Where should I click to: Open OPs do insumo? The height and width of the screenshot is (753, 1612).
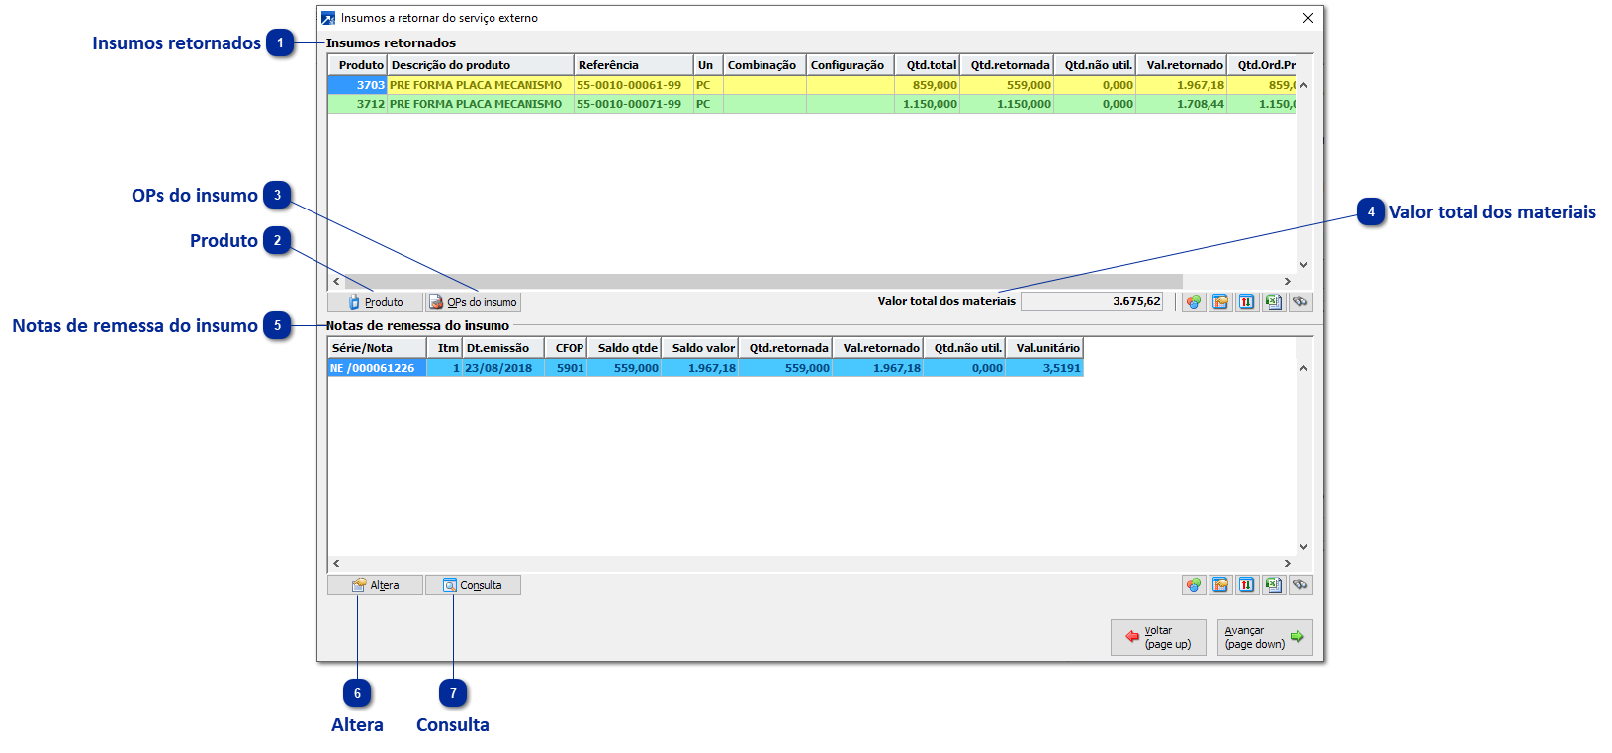click(474, 302)
